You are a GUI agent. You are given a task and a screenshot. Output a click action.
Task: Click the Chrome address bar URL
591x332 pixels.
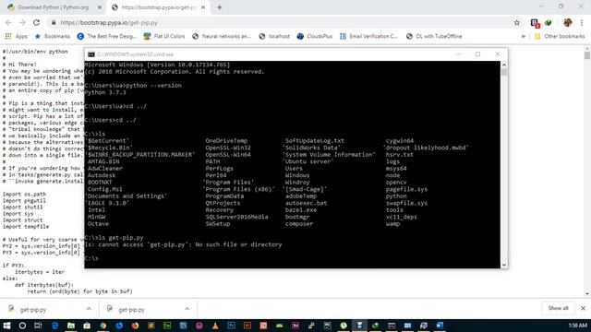109,22
